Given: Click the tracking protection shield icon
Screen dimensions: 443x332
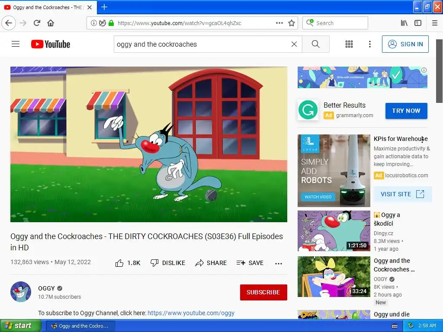Looking at the screenshot, I should (x=102, y=23).
